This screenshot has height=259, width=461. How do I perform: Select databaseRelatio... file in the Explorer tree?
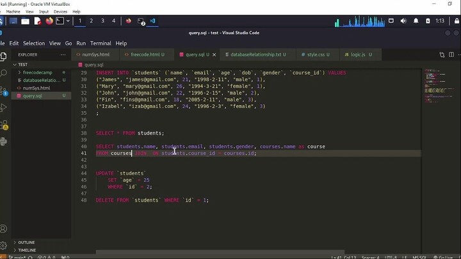coord(41,80)
